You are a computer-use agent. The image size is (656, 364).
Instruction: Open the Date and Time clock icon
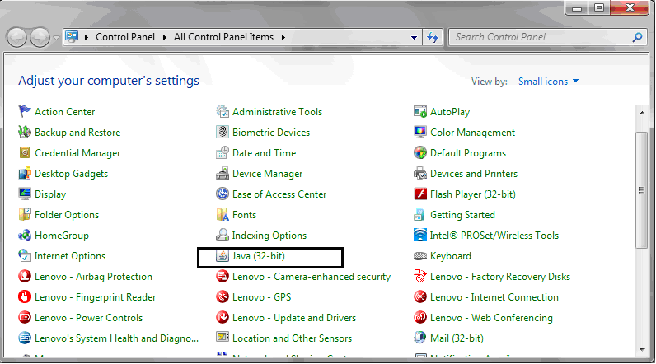tap(223, 152)
